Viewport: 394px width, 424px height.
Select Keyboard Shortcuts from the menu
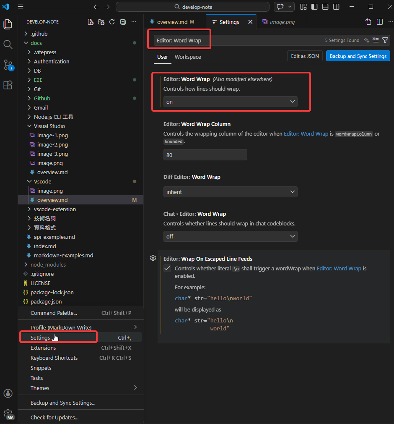[x=54, y=358]
